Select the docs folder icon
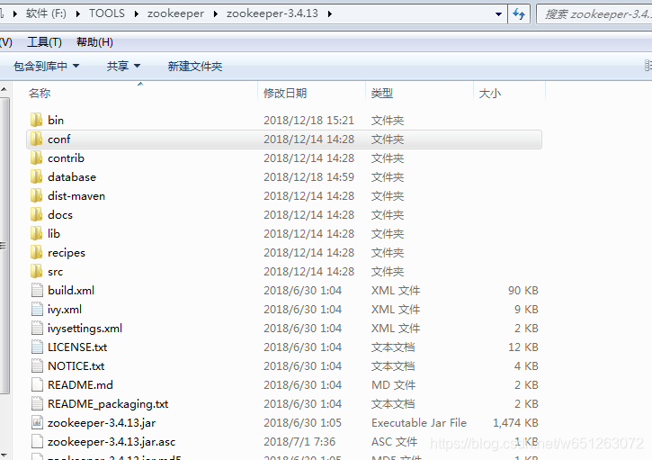Viewport: 652px width, 460px height. point(37,214)
